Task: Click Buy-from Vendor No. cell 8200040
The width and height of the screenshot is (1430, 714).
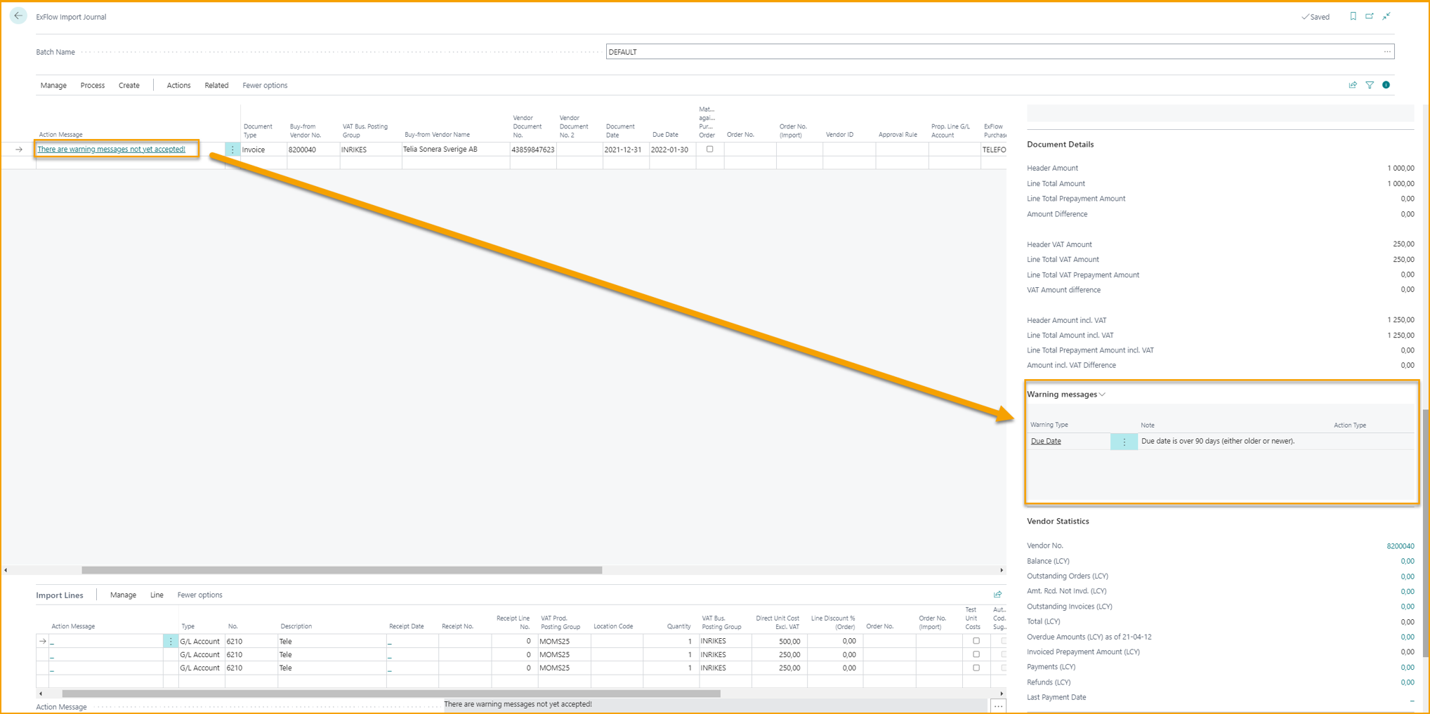Action: [313, 150]
